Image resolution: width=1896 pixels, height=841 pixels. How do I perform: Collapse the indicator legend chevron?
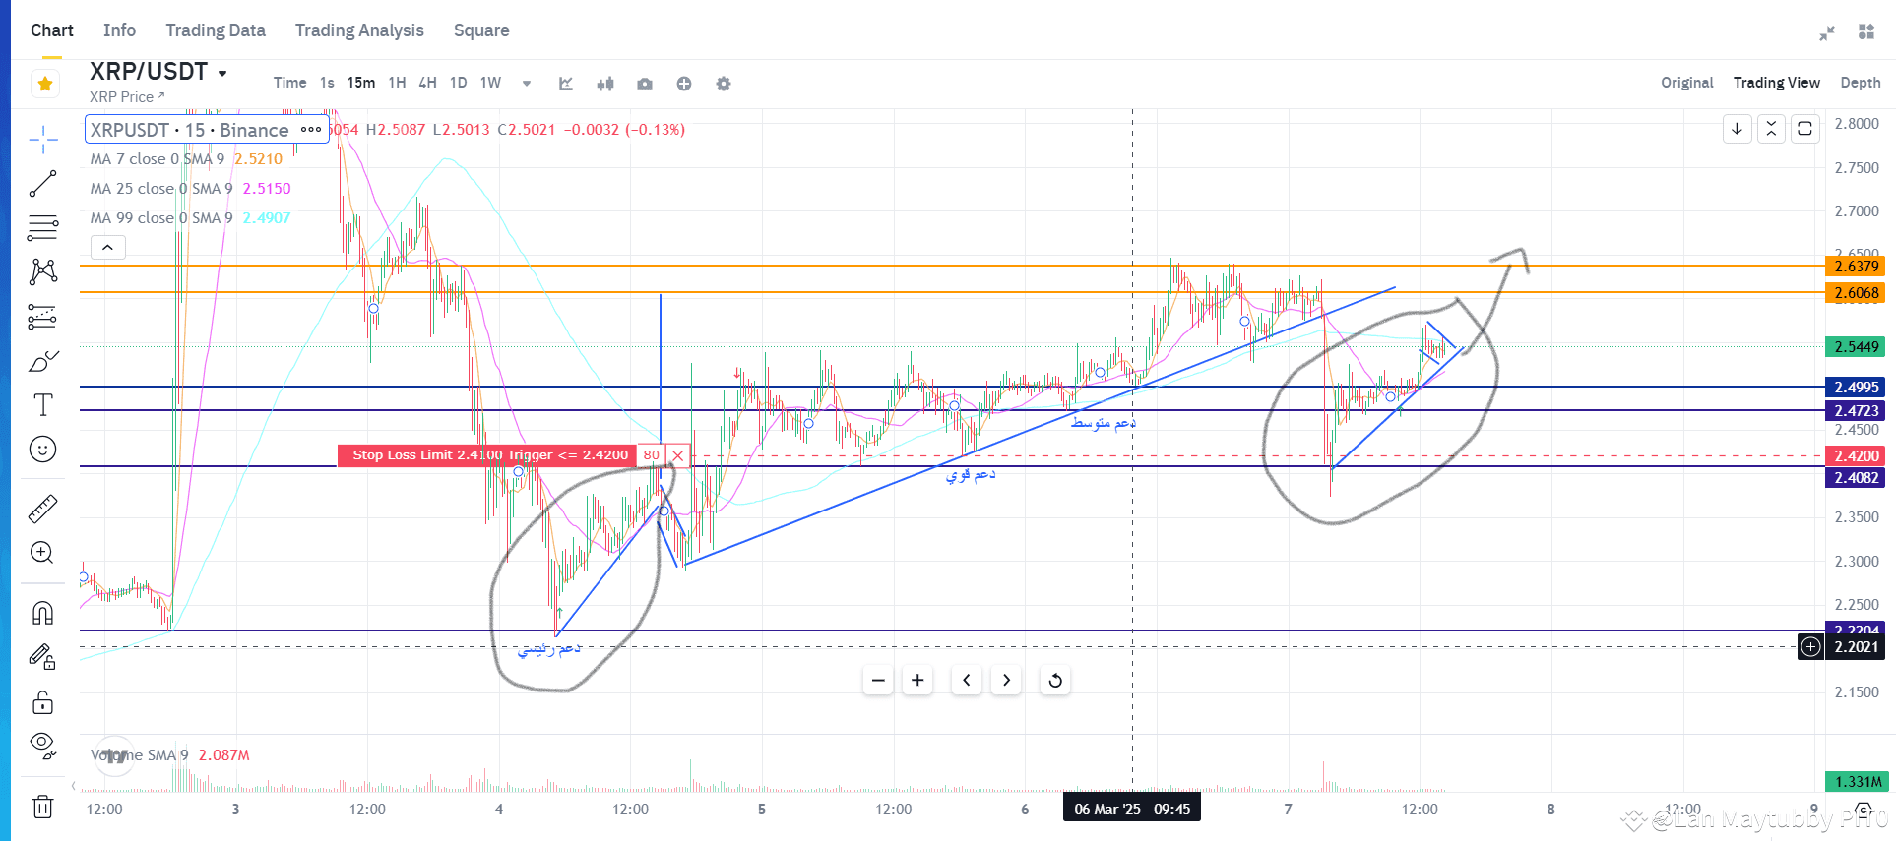(107, 248)
